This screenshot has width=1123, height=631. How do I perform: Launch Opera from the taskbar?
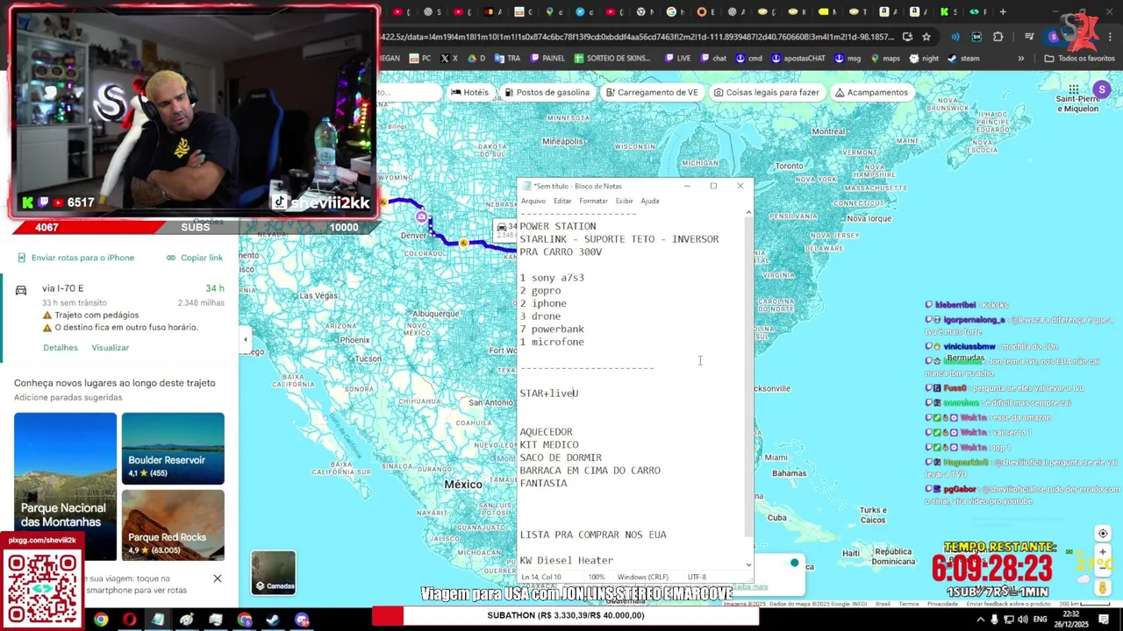pyautogui.click(x=130, y=620)
